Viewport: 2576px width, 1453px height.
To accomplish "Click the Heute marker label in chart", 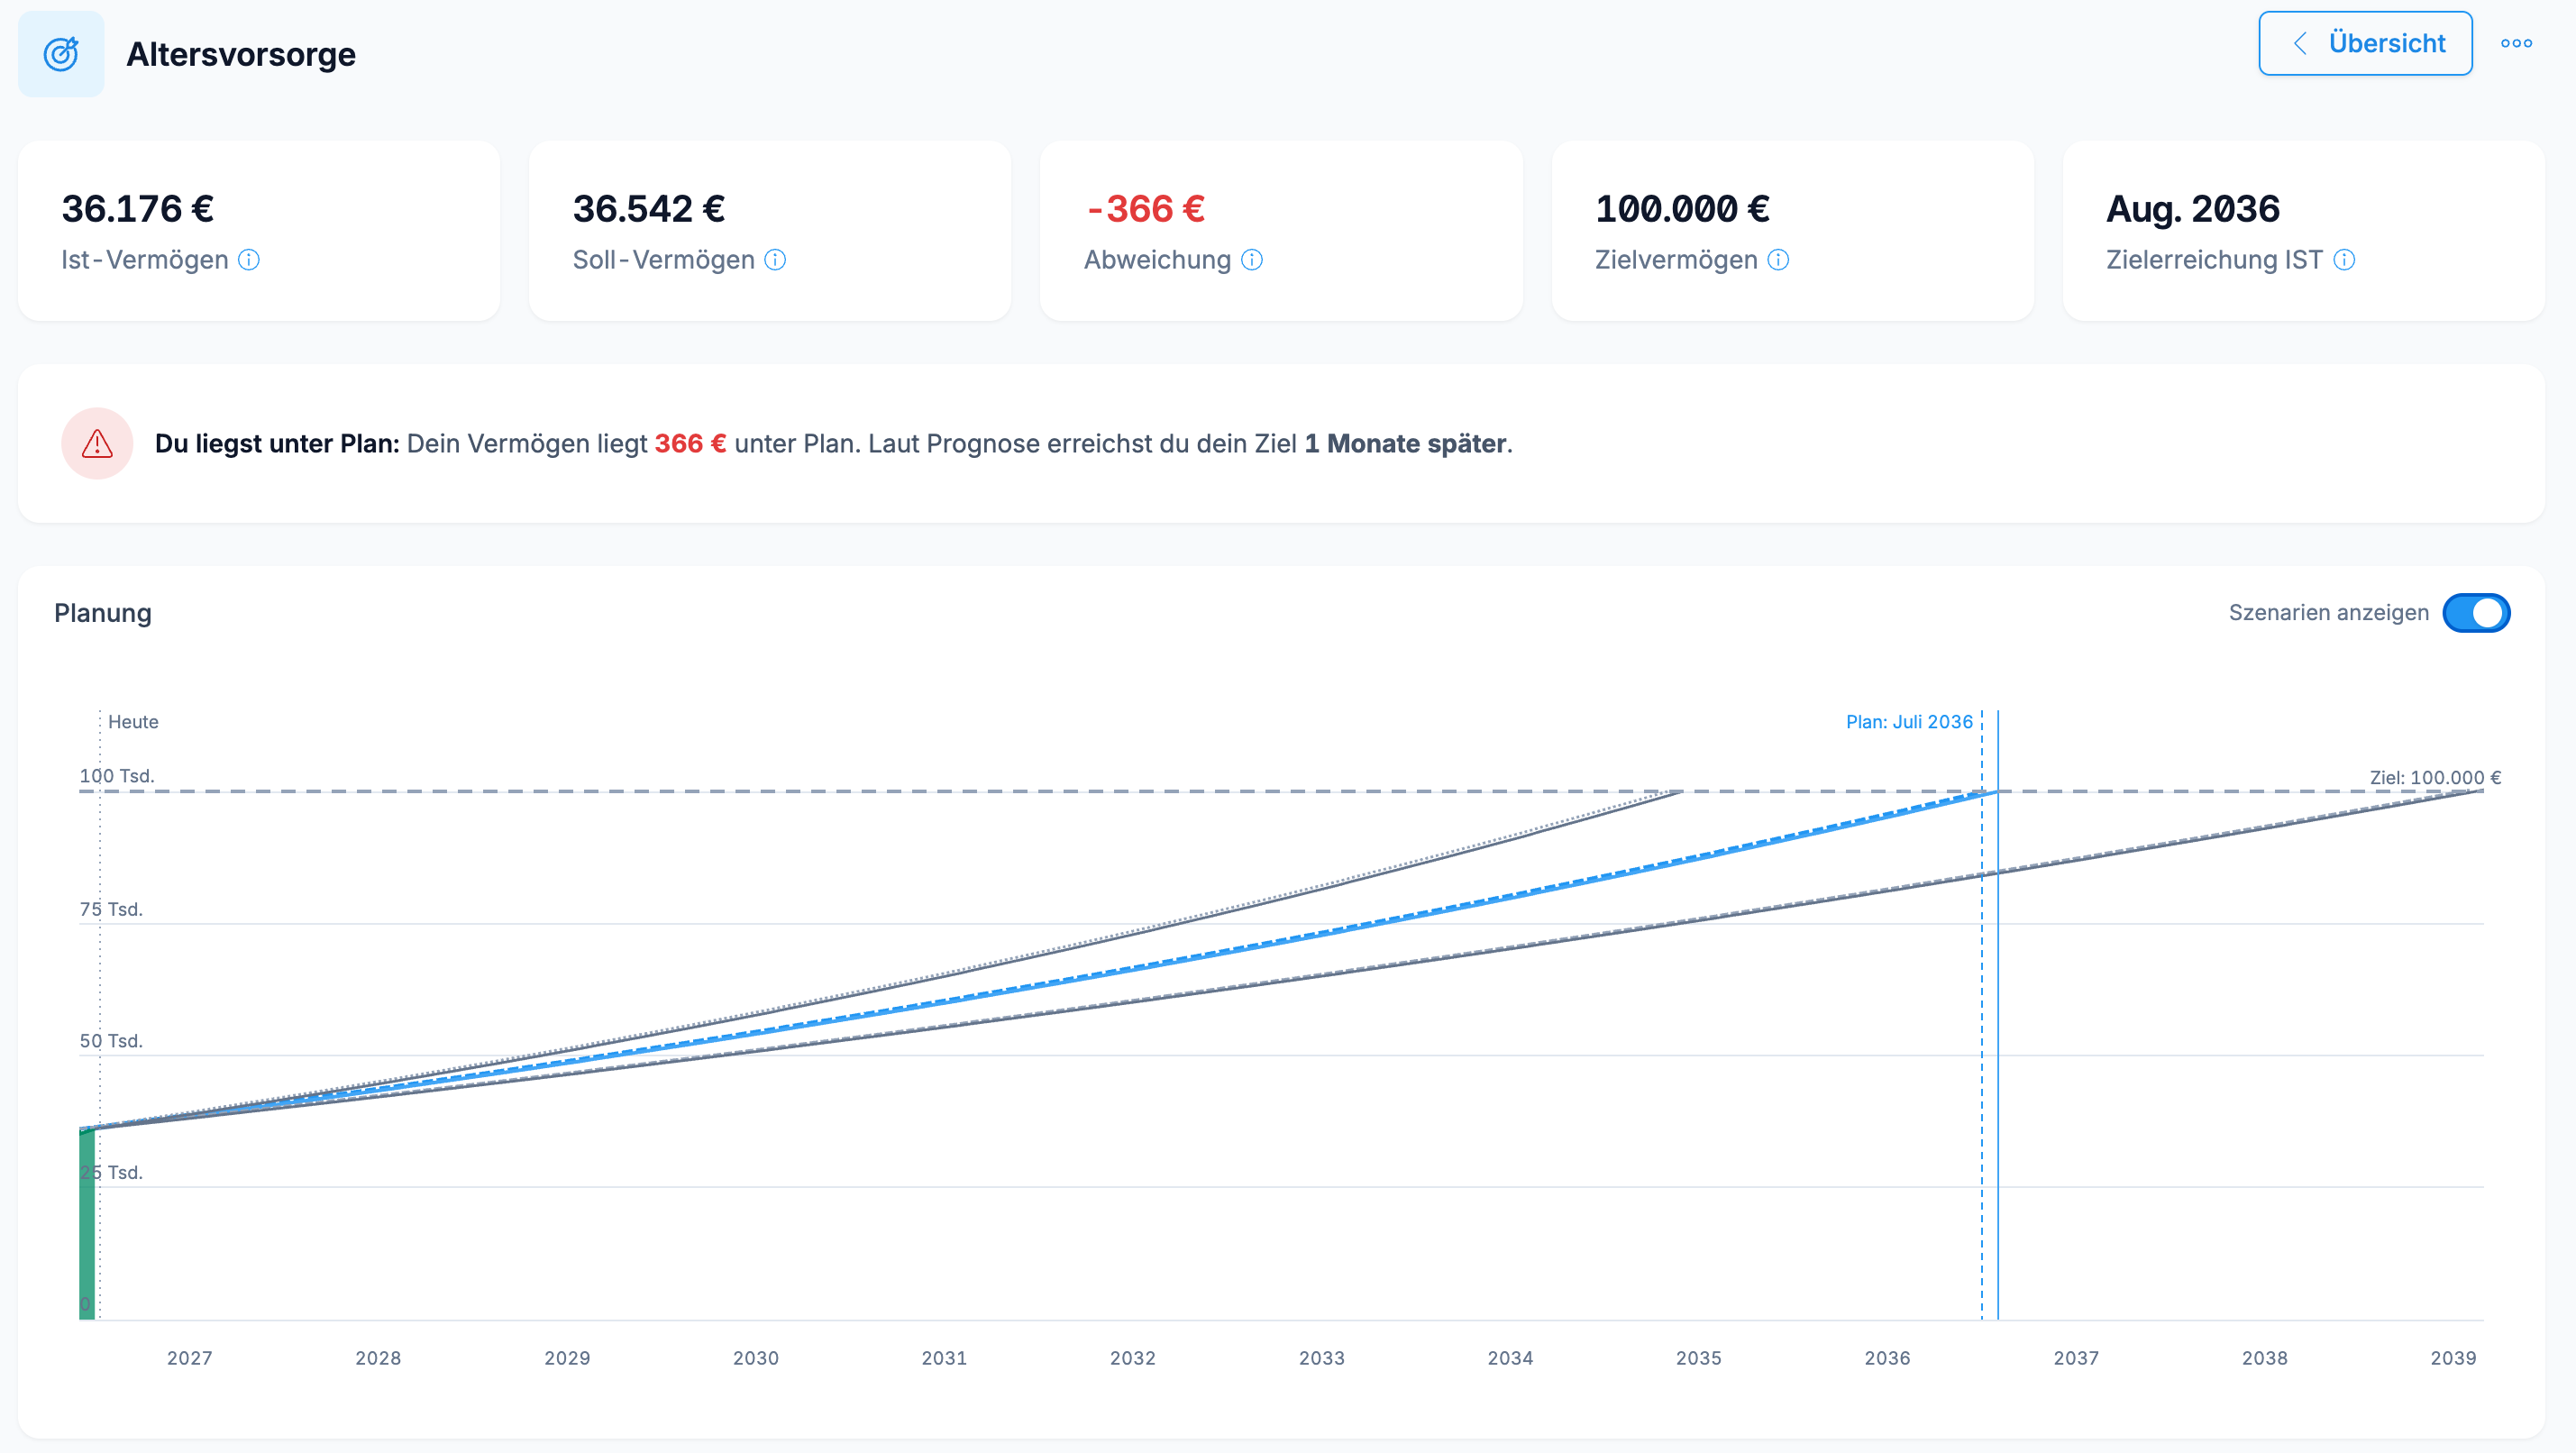I will coord(133,722).
